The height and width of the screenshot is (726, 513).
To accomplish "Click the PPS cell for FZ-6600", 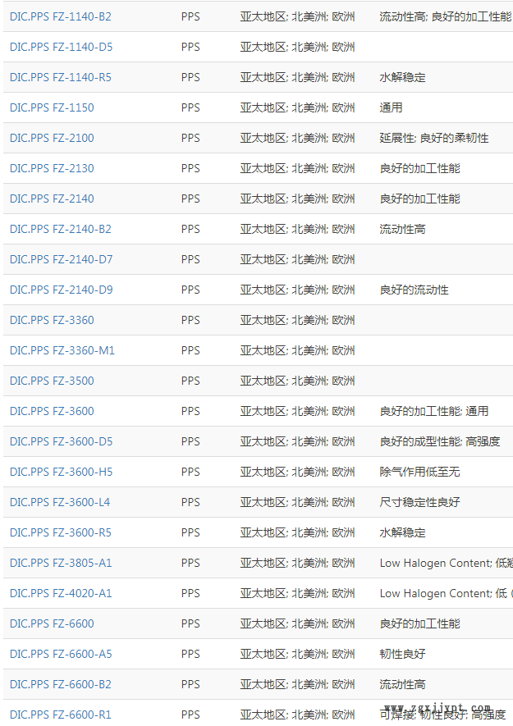I will [190, 623].
